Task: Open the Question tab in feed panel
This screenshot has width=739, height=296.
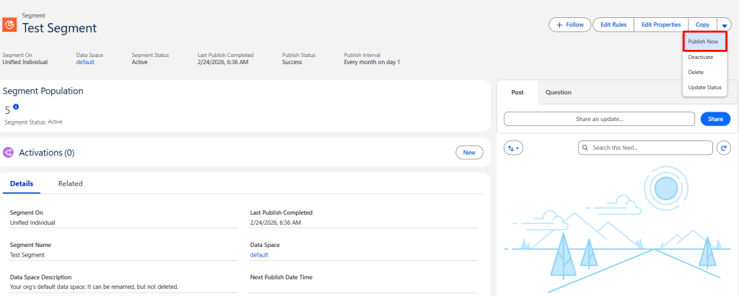Action: point(558,92)
